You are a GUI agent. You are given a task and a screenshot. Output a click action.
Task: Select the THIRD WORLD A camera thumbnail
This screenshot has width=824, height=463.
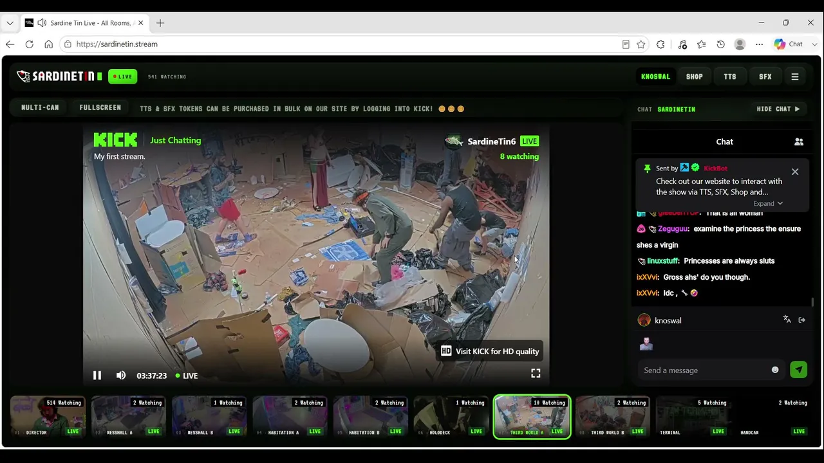(x=532, y=417)
